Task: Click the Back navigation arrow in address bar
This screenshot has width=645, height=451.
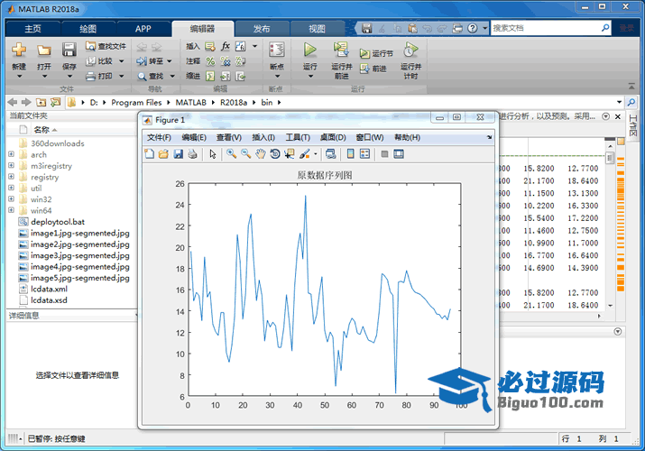Action: [x=13, y=102]
